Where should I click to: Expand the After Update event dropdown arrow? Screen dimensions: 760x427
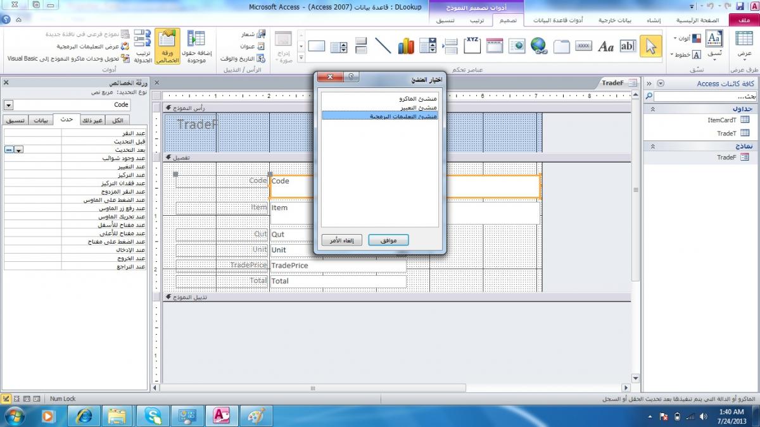click(x=19, y=150)
